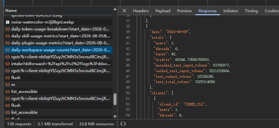Screen dimensions: 279x128
Task: Click the request list scrollbar thumb
Action: coord(115,99)
